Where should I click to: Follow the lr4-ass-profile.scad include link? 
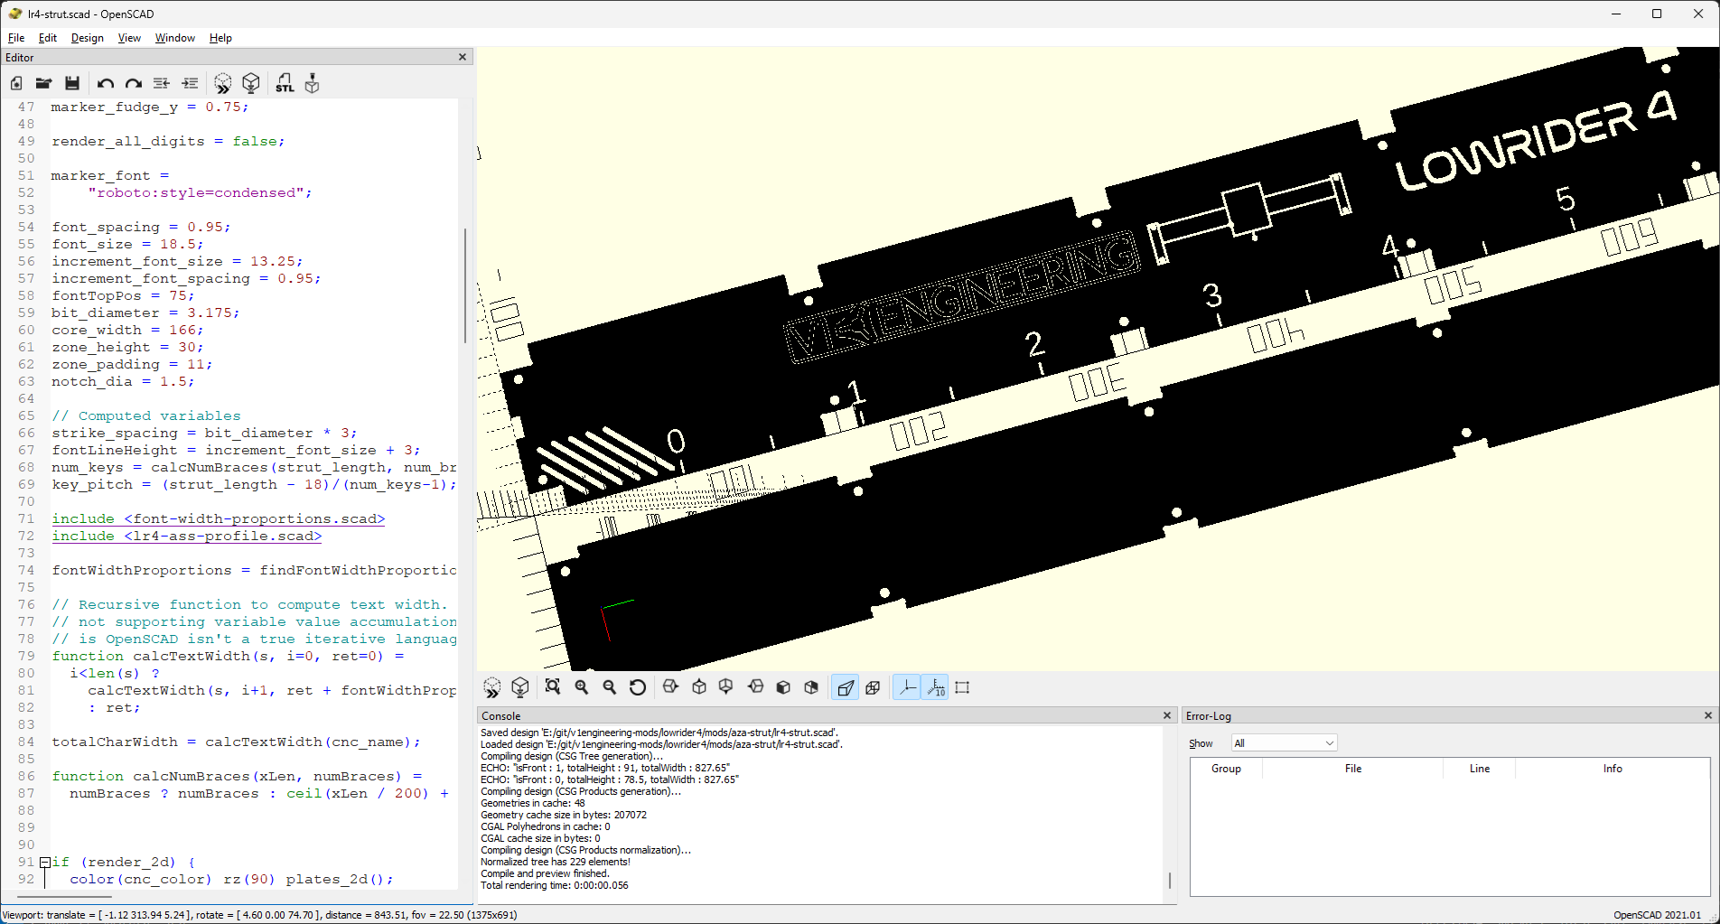(187, 537)
